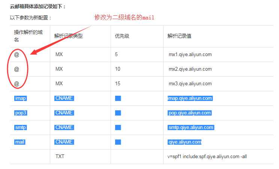Click the highlighted imap domain cell
This screenshot has width=279, height=169.
tap(21, 98)
